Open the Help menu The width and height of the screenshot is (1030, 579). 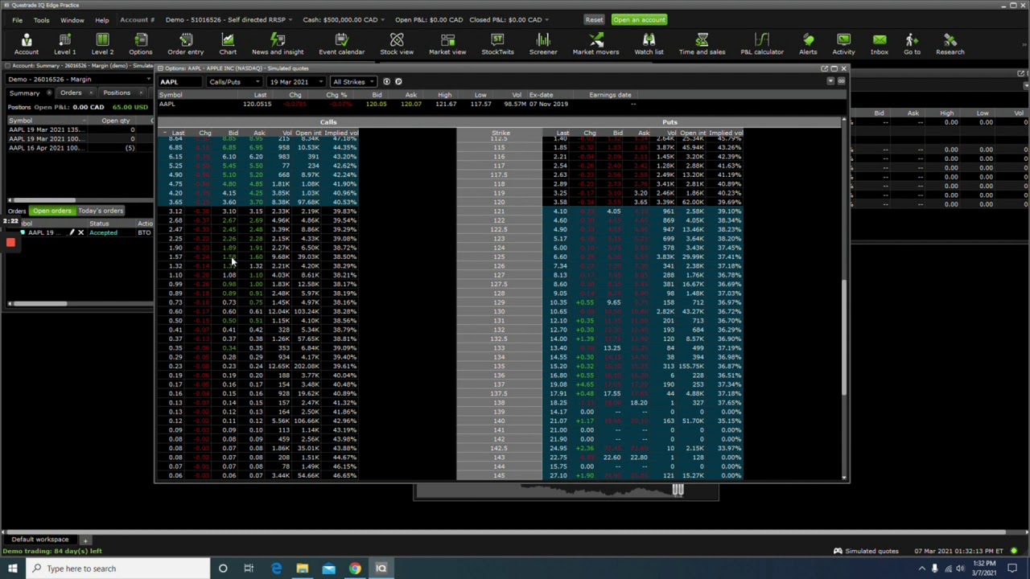pyautogui.click(x=101, y=19)
